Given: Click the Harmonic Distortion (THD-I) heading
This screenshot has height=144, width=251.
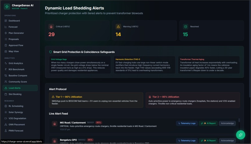Looking at the screenshot, I should 128,59.
